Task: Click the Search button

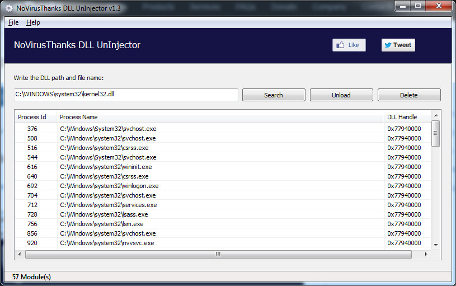Action: [x=274, y=95]
